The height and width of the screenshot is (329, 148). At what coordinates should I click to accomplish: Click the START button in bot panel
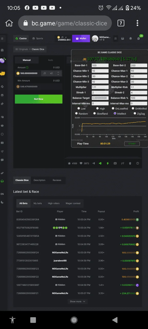pyautogui.click(x=132, y=143)
